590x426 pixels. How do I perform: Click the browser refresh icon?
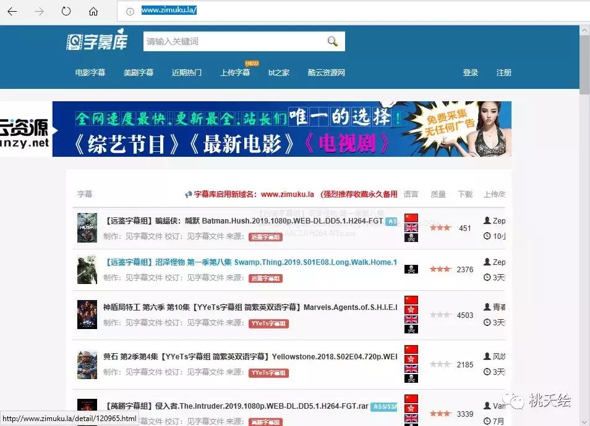coord(67,10)
